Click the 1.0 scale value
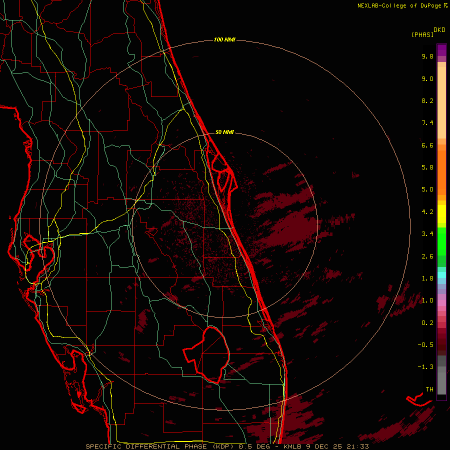The width and height of the screenshot is (450, 450). [427, 300]
